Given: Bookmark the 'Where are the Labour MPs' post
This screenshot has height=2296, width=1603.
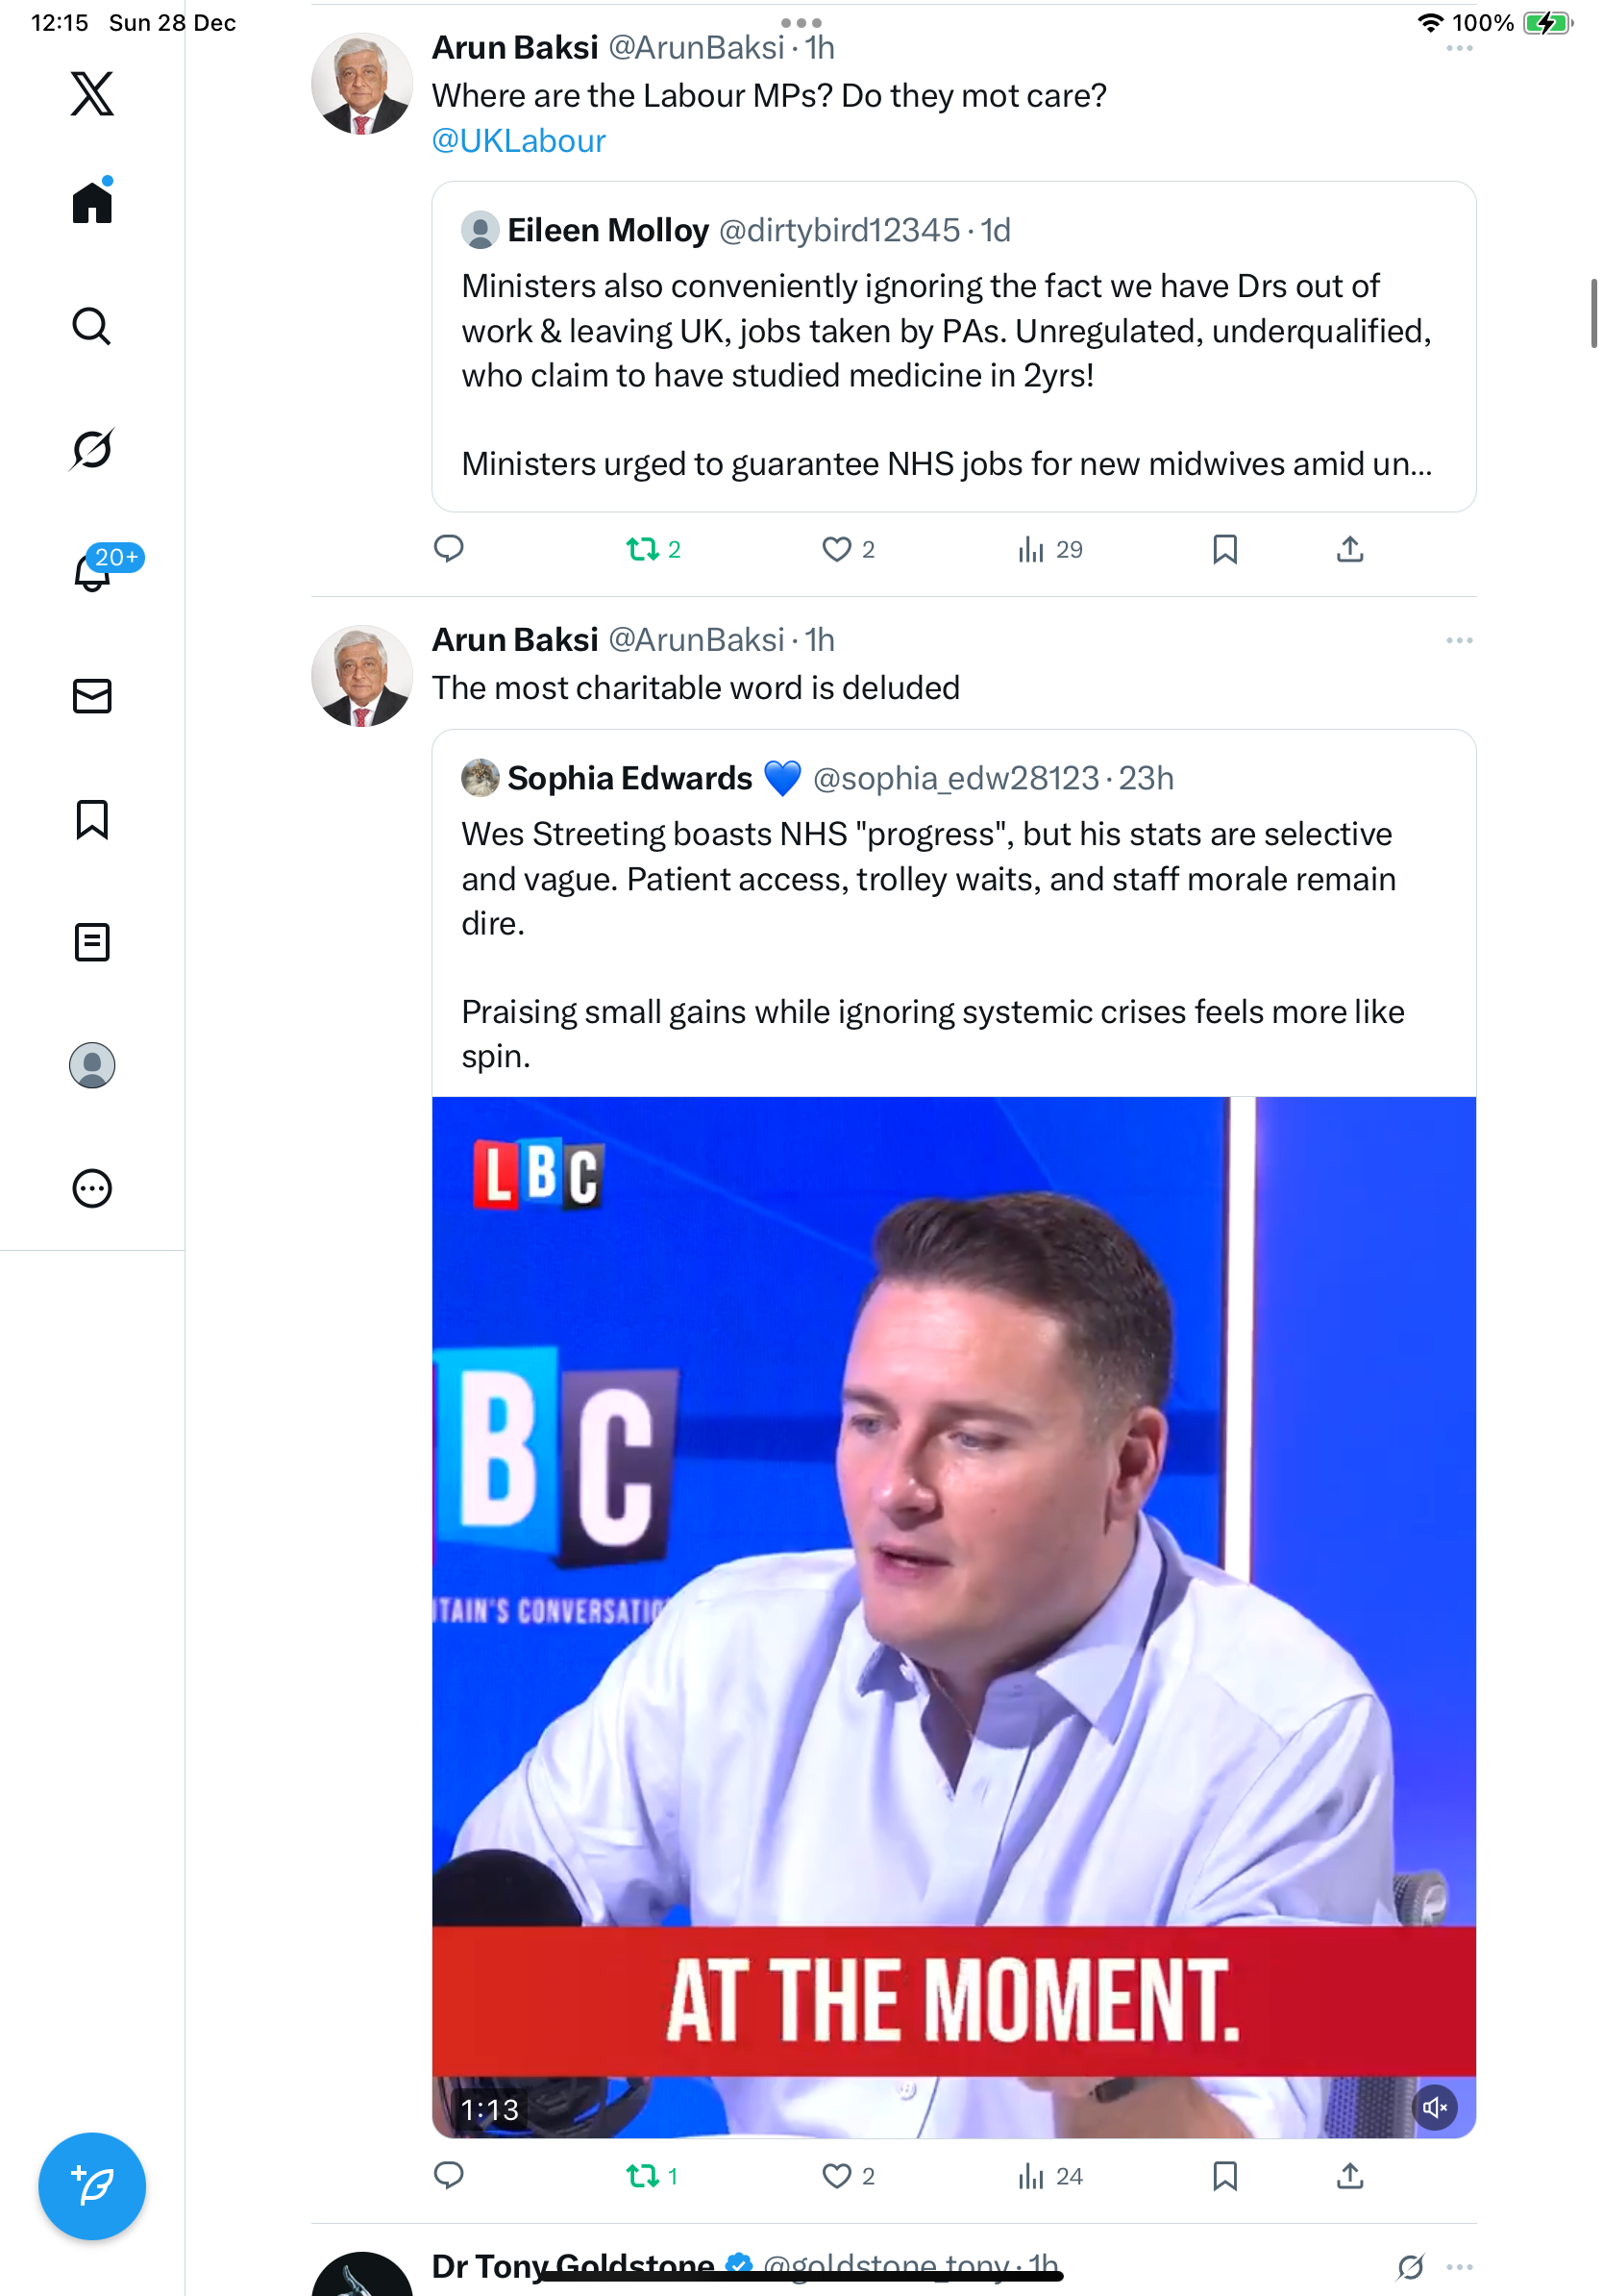Looking at the screenshot, I should point(1224,549).
